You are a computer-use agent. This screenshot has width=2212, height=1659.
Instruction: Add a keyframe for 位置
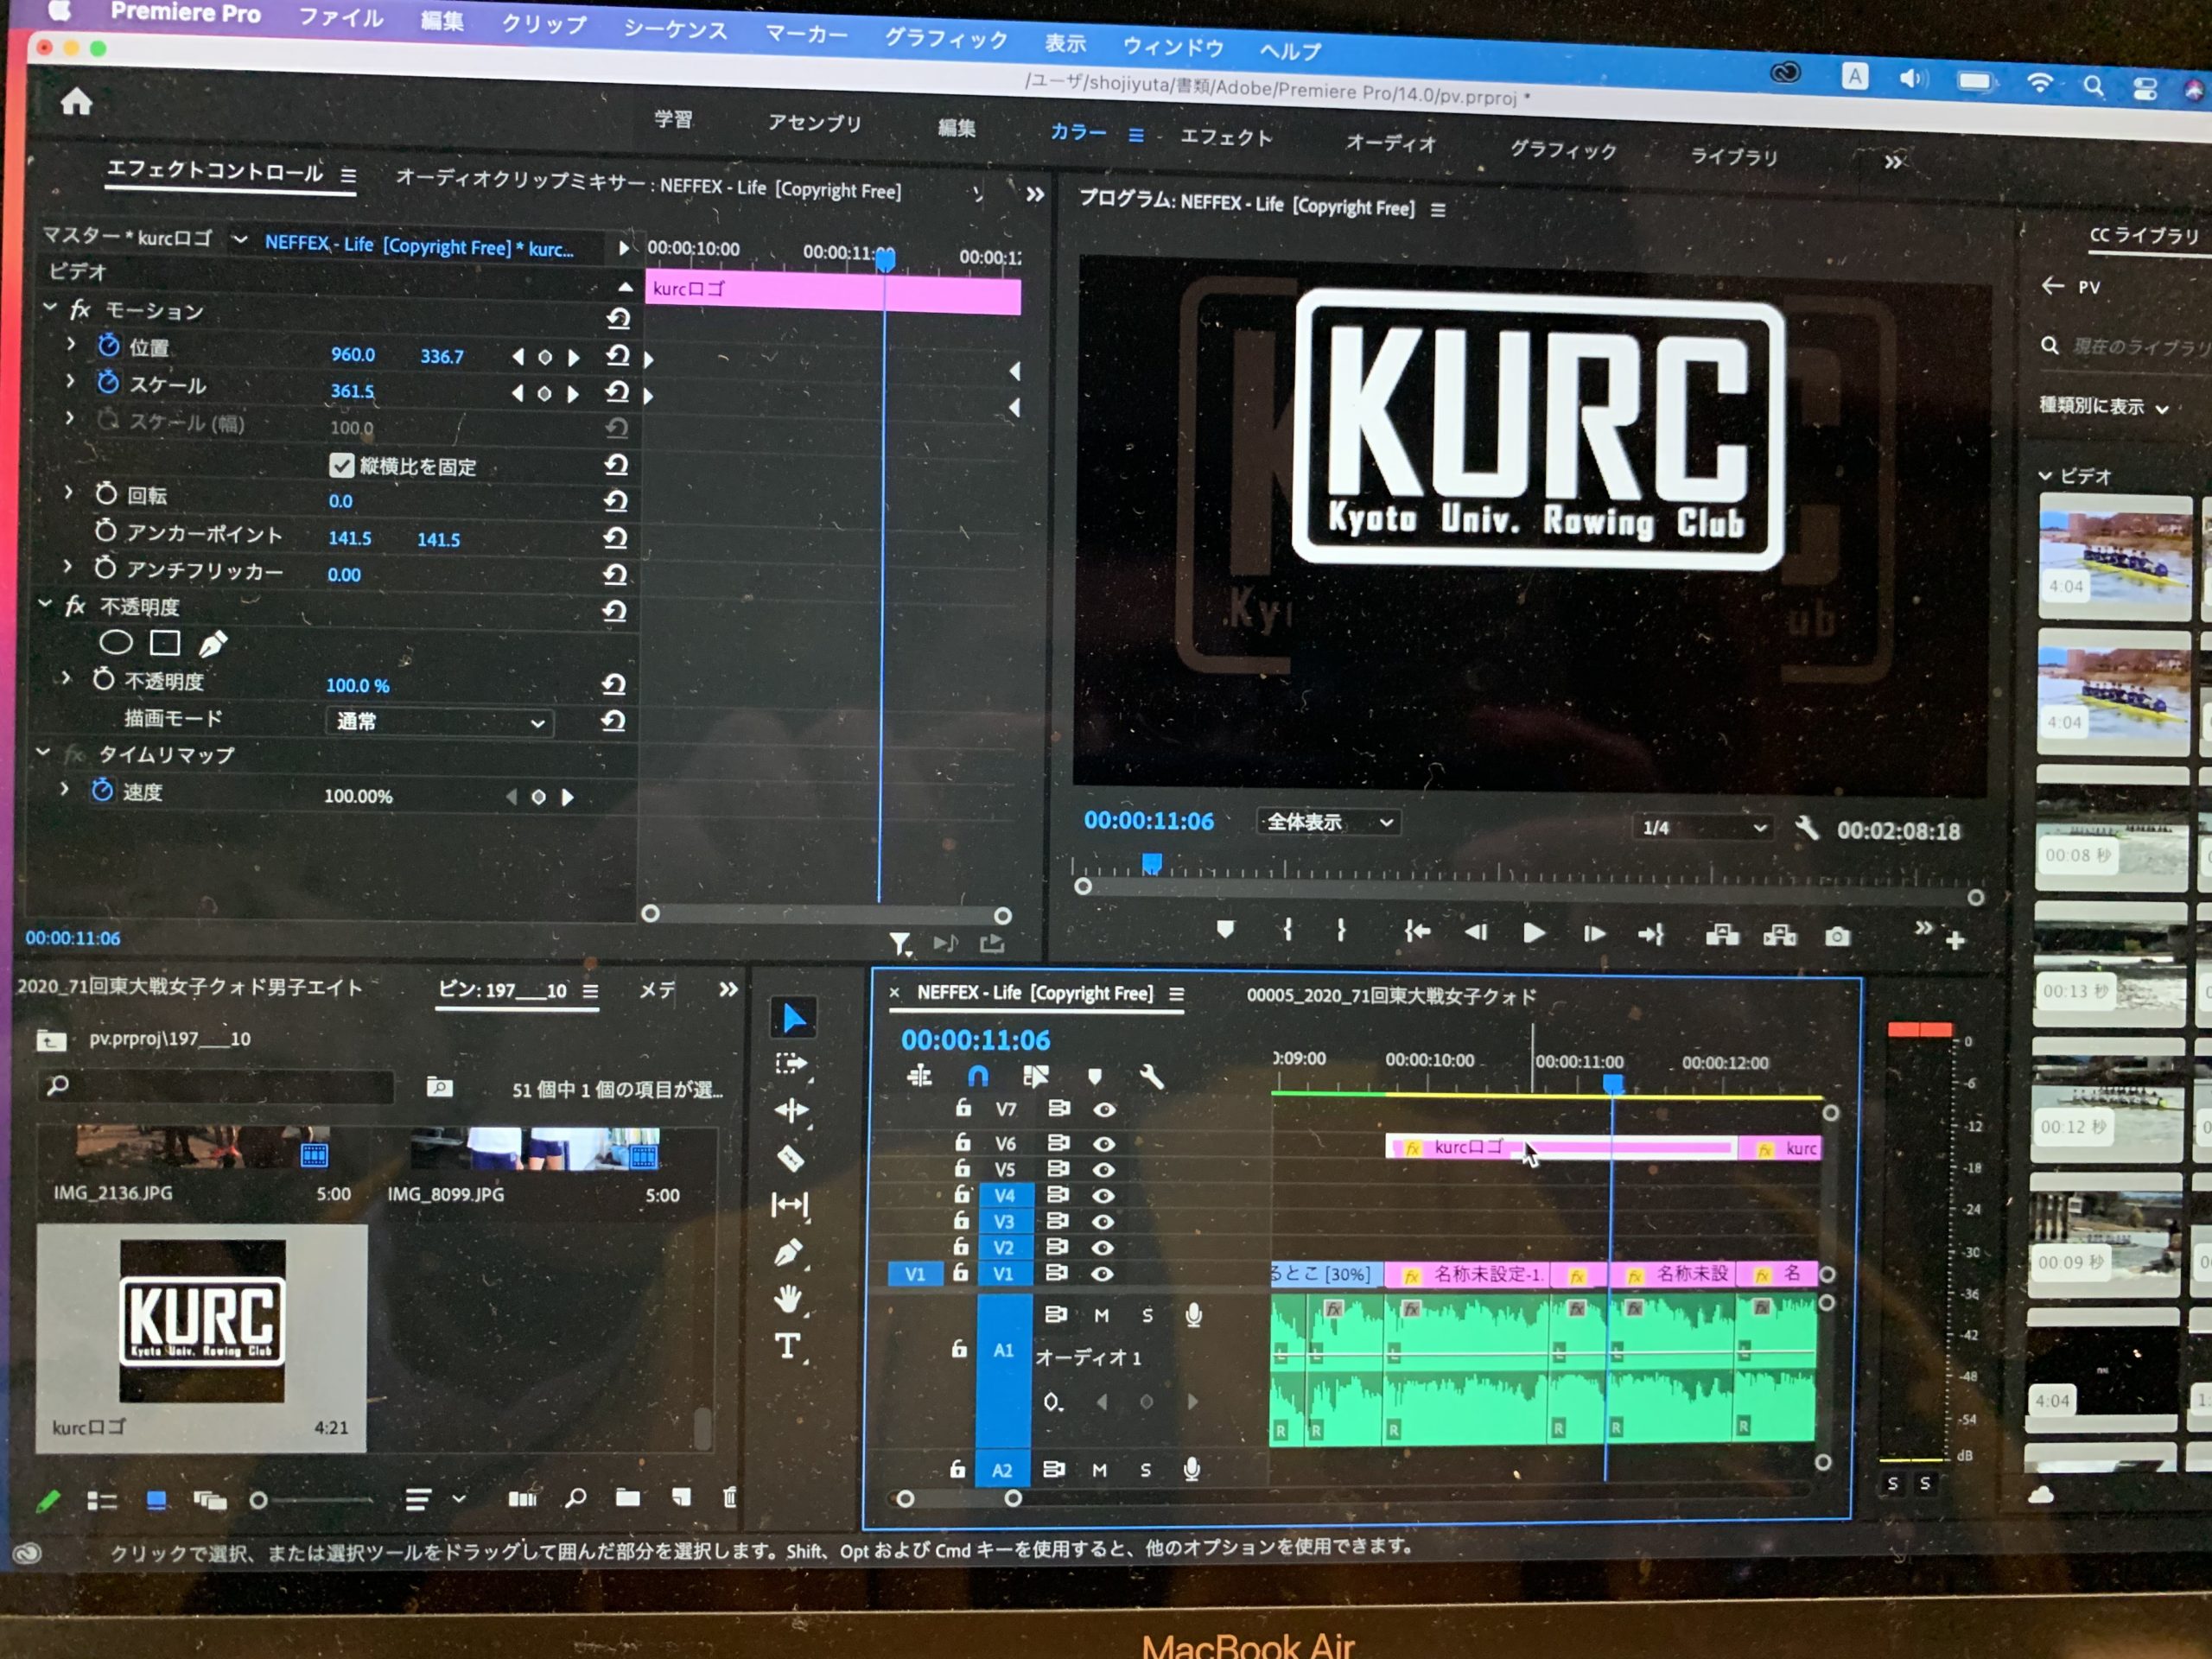(x=545, y=357)
